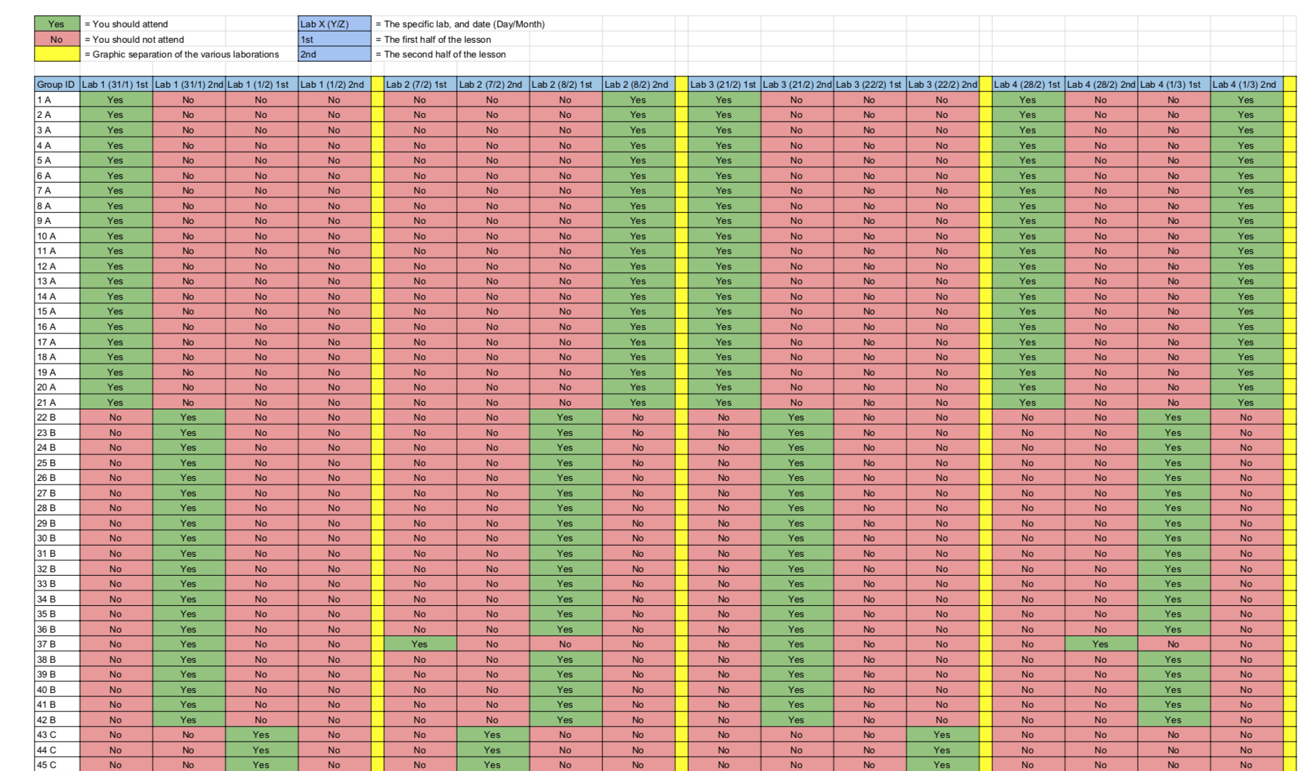This screenshot has width=1307, height=771.
Task: Click the '37 B' group ID cell
Action: [x=56, y=644]
